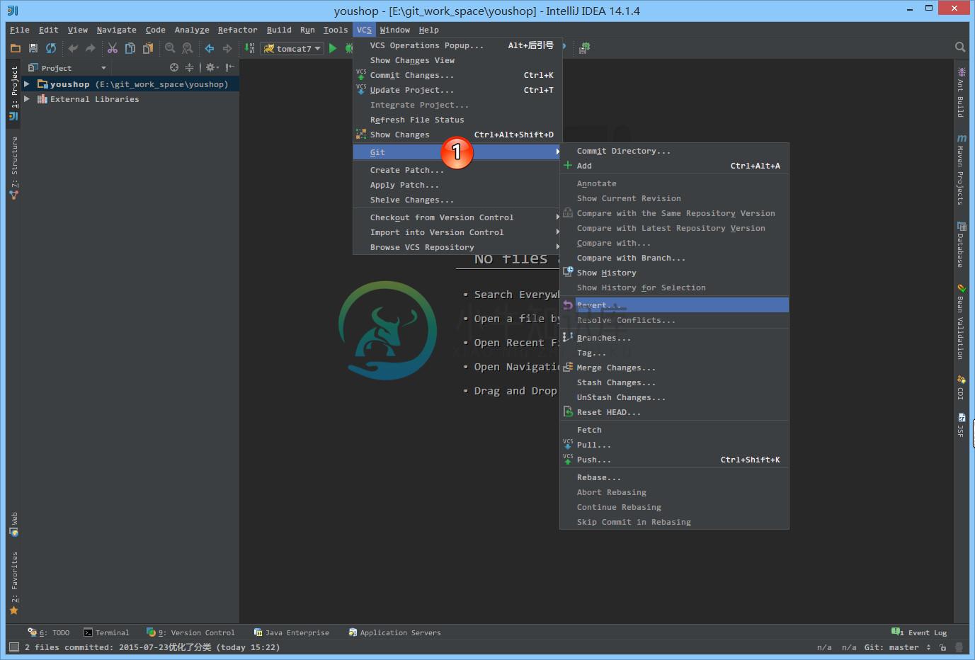975x660 pixels.
Task: Open the Favorites tool window tab
Action: click(13, 583)
